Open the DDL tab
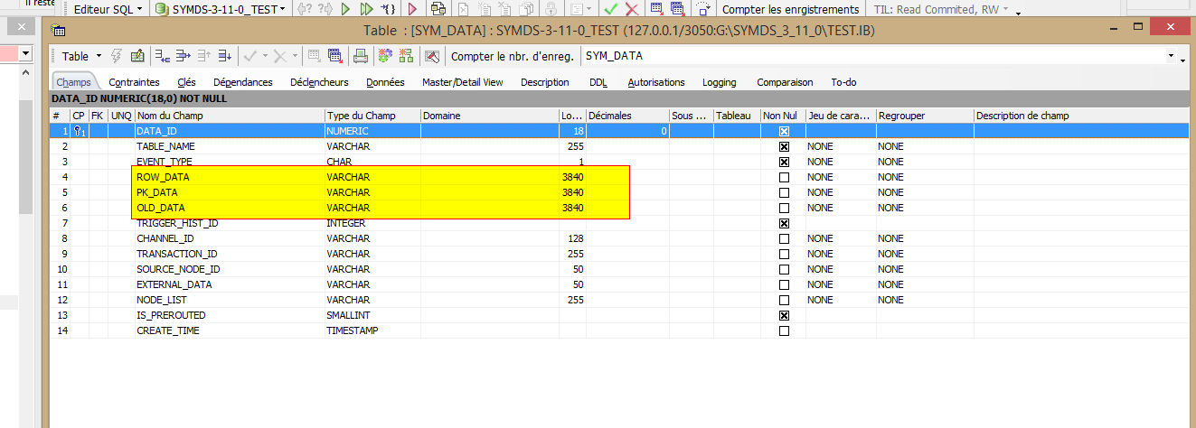Image resolution: width=1196 pixels, height=428 pixels. tap(598, 82)
